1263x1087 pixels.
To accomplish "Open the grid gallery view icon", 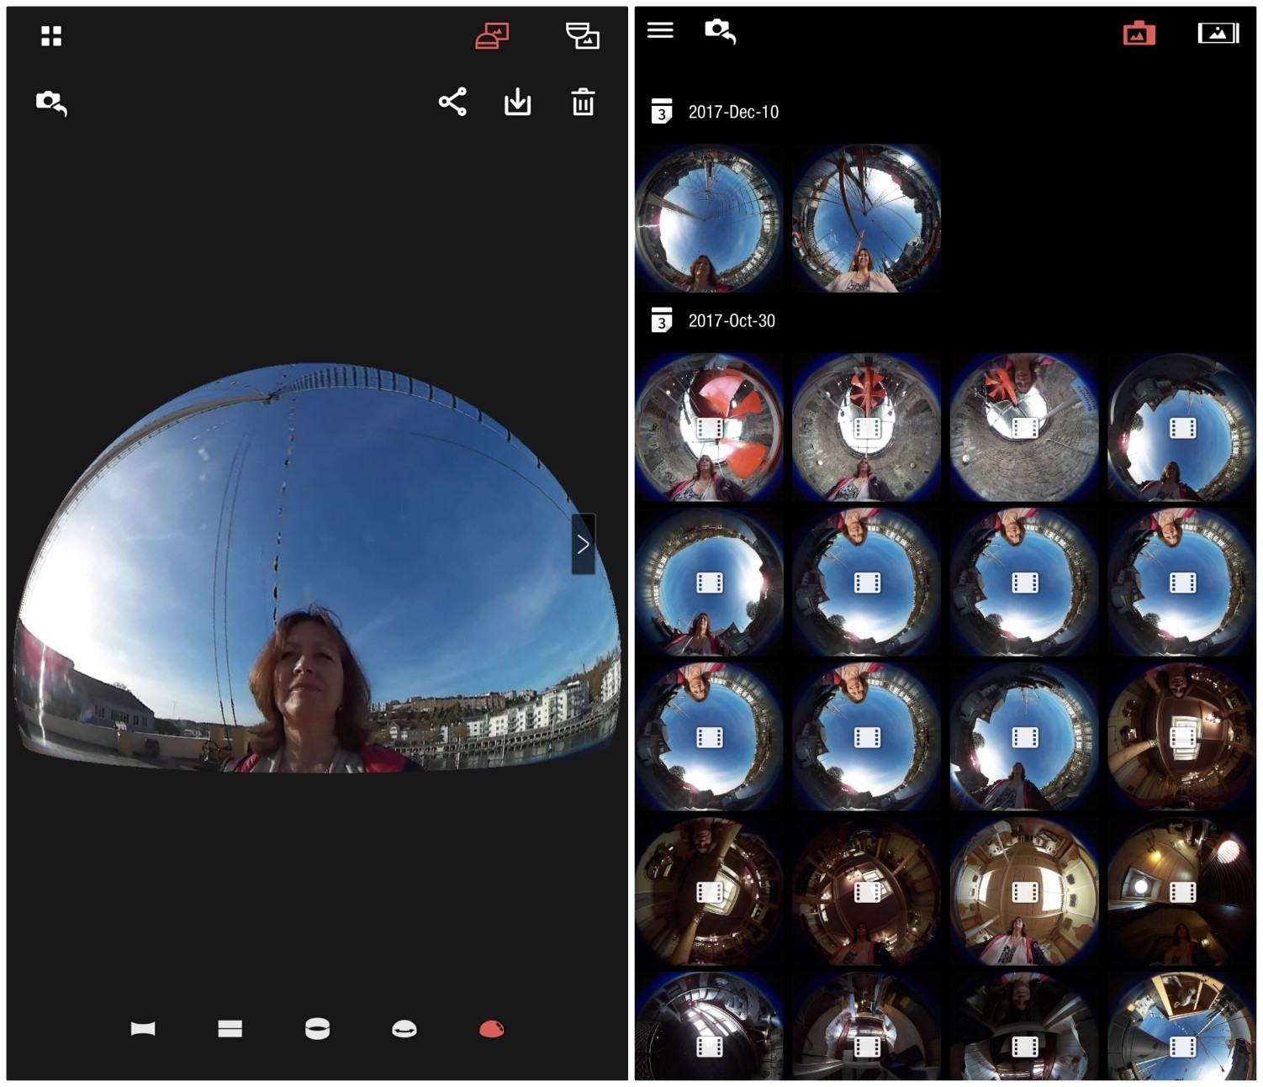I will (x=51, y=35).
